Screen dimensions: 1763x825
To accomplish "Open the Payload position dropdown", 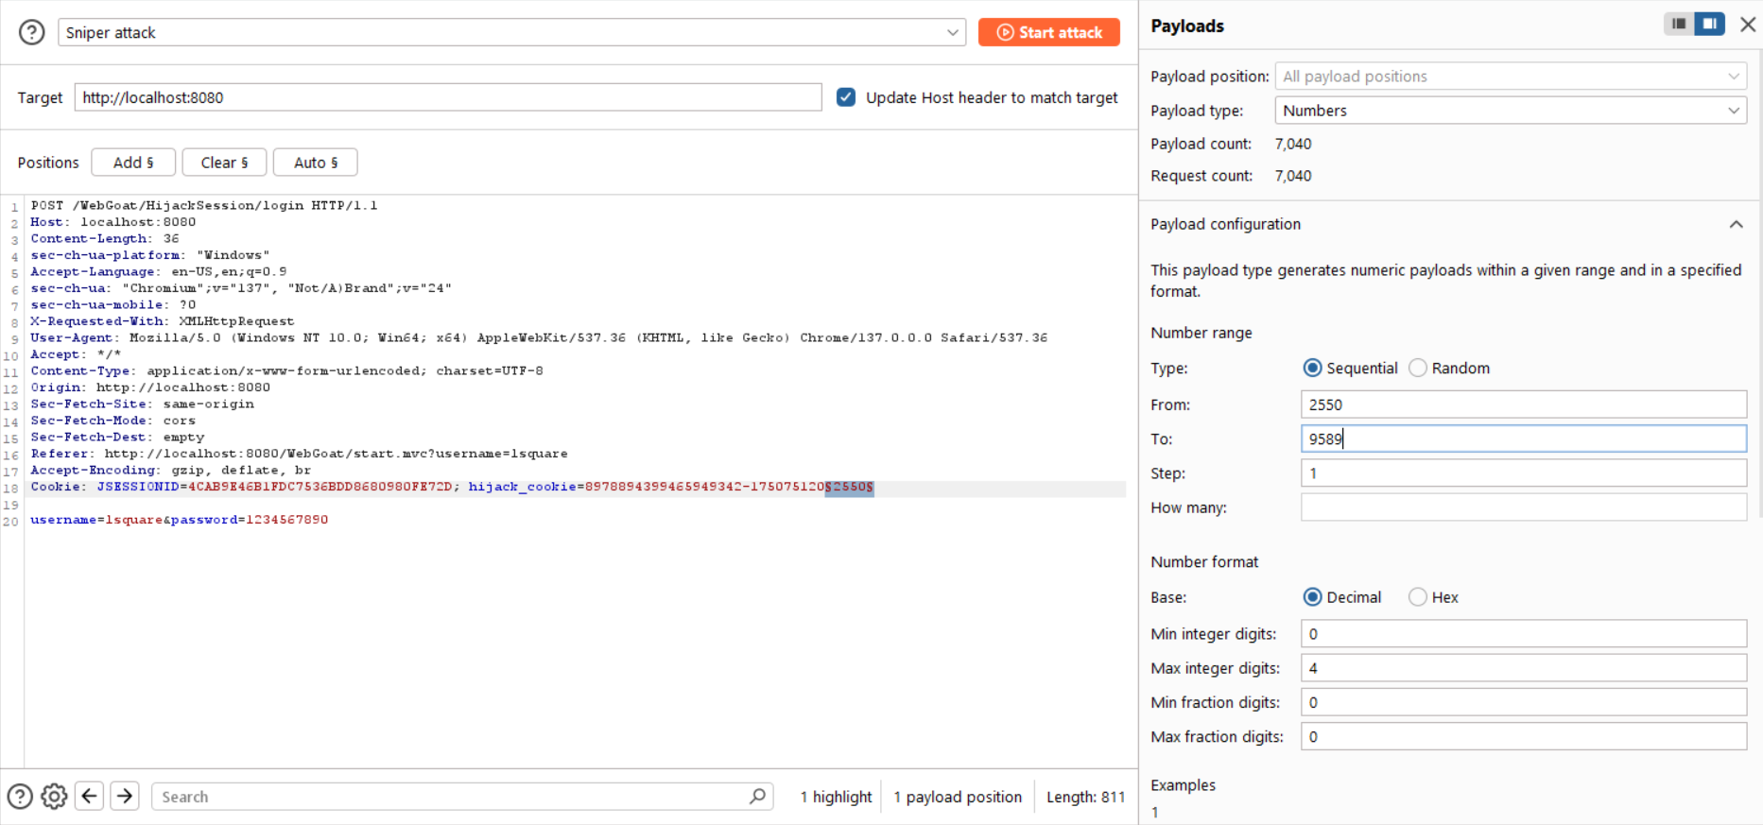I will pos(1511,77).
